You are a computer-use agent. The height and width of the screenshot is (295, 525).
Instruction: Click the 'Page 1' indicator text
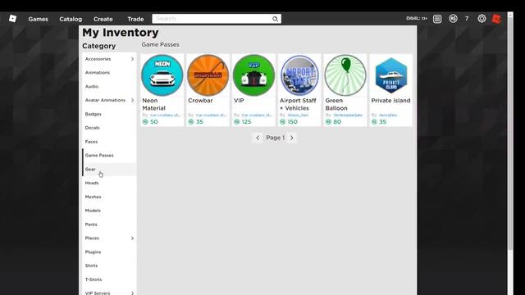click(x=276, y=138)
